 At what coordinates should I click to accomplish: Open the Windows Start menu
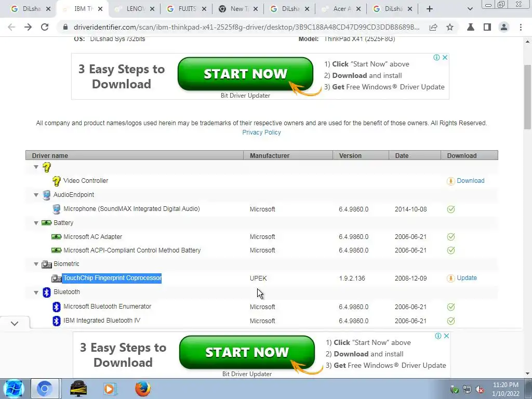[x=13, y=389]
